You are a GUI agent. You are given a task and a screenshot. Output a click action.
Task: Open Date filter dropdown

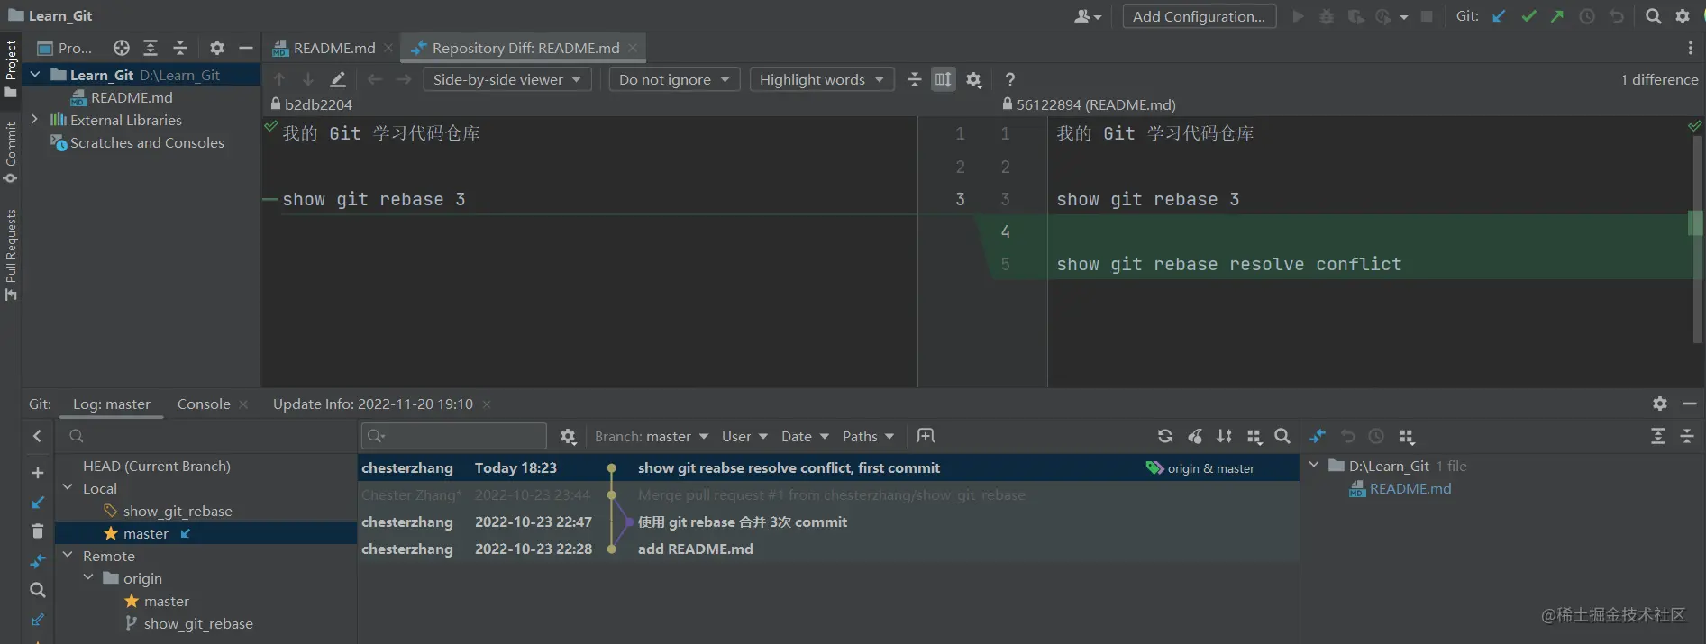click(x=805, y=436)
